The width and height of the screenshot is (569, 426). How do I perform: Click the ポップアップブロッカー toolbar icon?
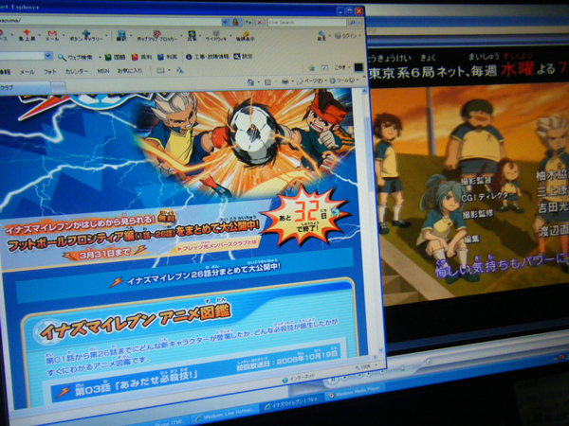coord(156,36)
